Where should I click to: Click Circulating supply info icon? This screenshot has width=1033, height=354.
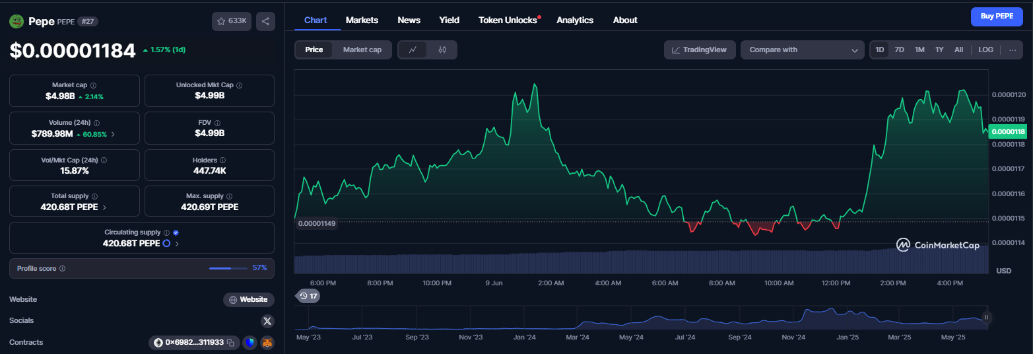(166, 232)
